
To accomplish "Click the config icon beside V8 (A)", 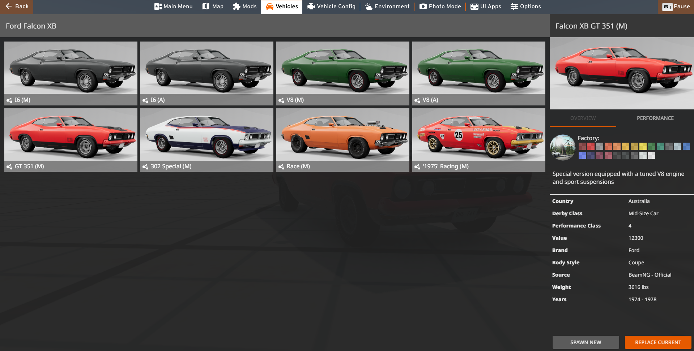I will point(417,100).
